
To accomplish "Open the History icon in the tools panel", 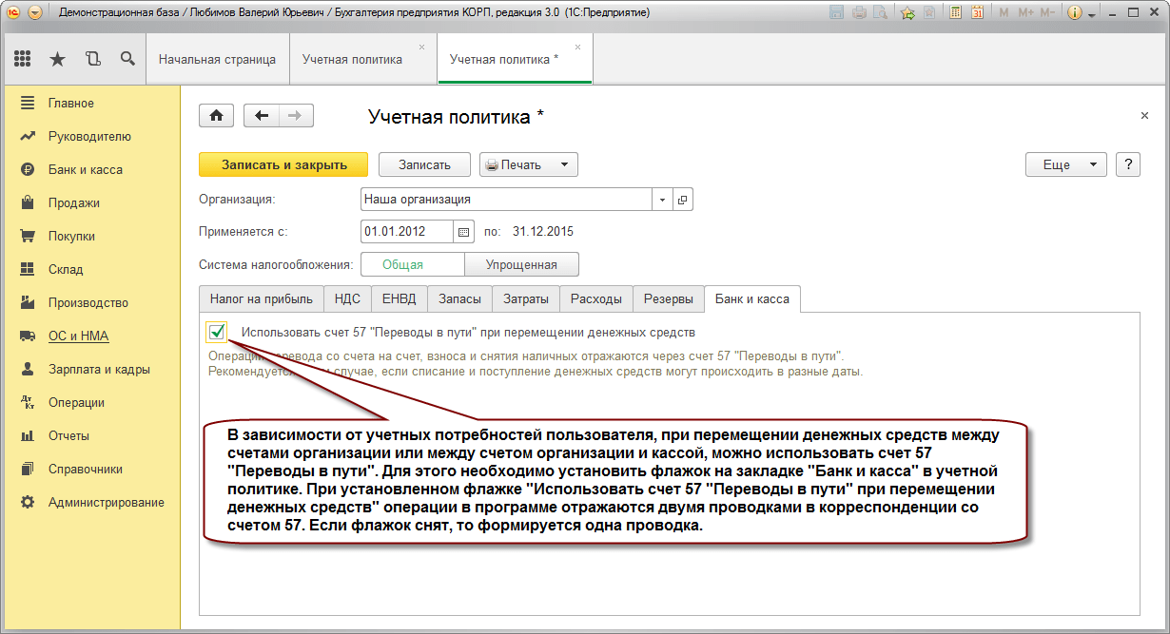I will (x=92, y=59).
